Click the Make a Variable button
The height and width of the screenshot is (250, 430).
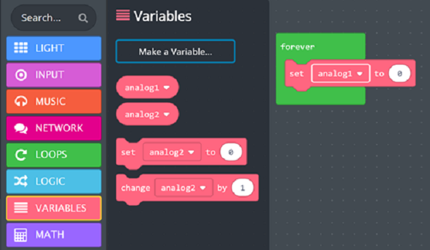(175, 52)
